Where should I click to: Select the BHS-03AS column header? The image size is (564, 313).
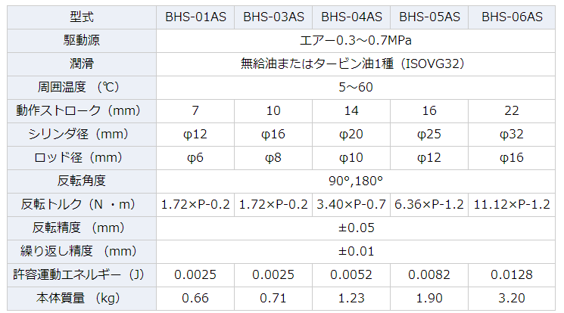pyautogui.click(x=273, y=17)
